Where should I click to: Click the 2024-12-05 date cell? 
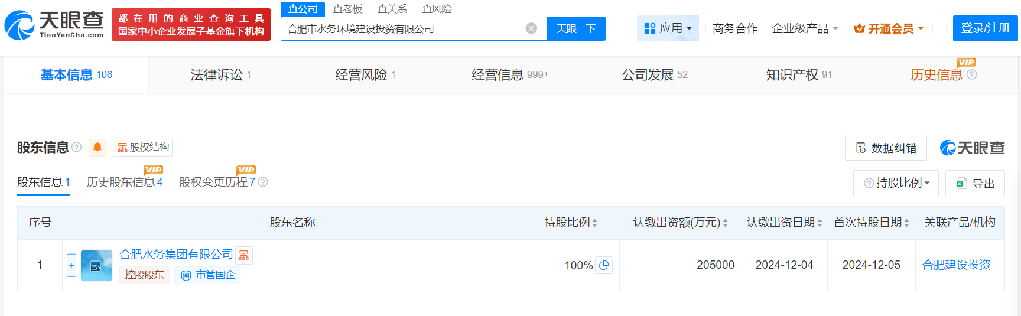871,265
